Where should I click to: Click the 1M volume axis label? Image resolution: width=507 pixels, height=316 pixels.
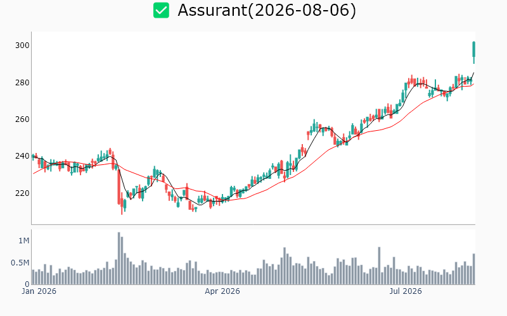[24, 241]
